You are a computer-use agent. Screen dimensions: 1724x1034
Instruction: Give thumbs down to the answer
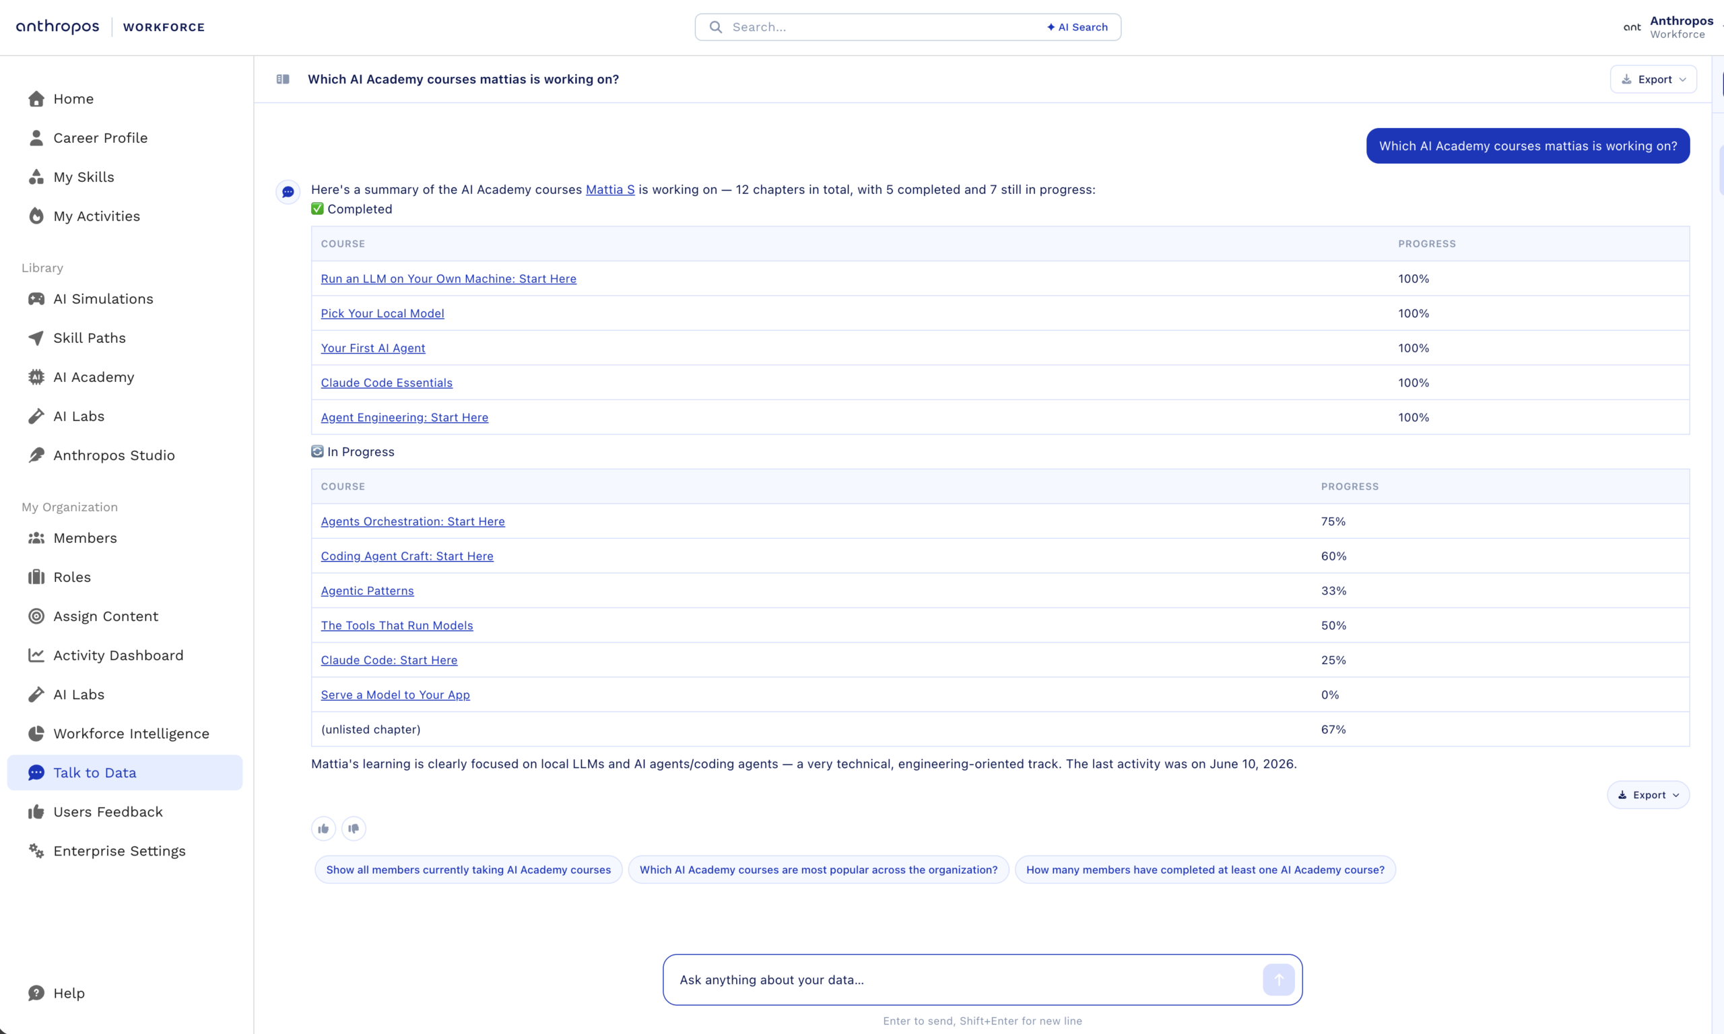[354, 829]
